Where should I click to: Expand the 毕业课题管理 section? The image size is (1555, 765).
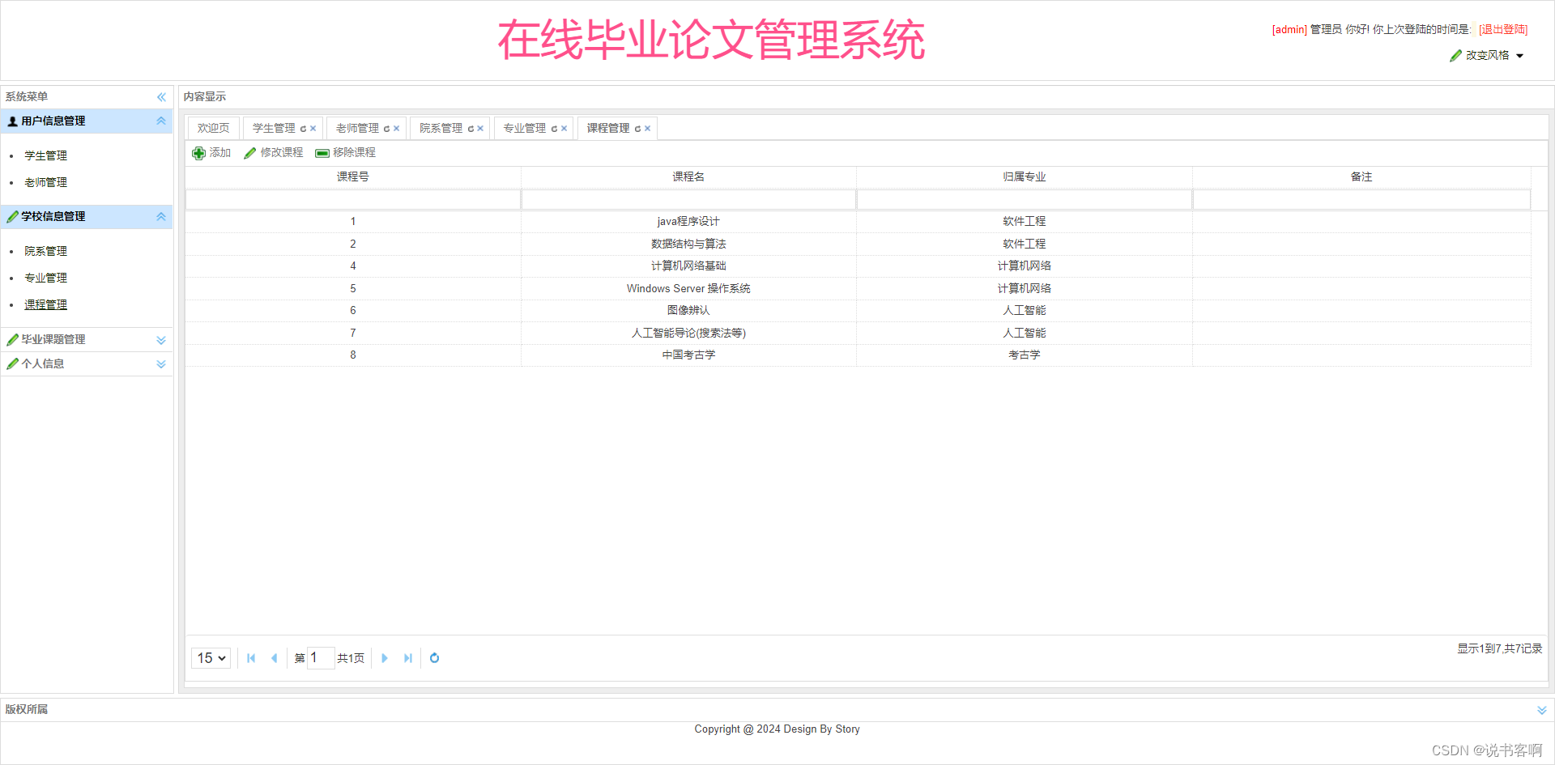tap(161, 340)
